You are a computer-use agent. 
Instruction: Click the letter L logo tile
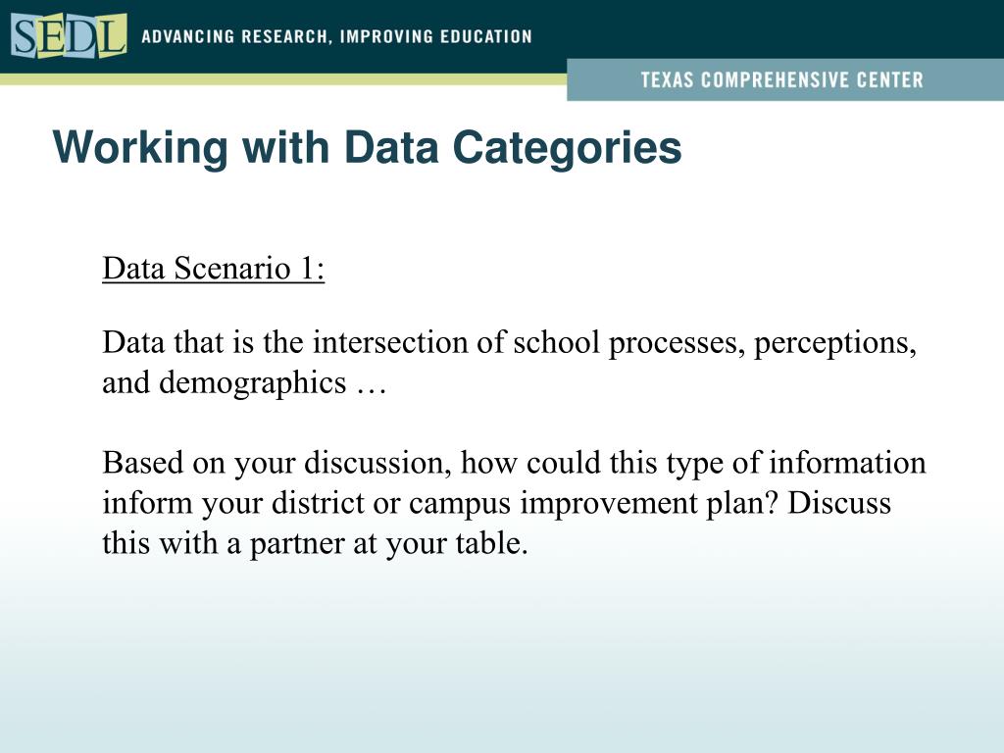112,36
